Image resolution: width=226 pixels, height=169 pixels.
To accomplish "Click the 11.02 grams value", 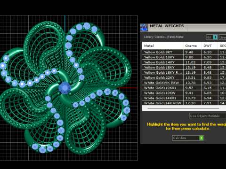I will 190,62.
